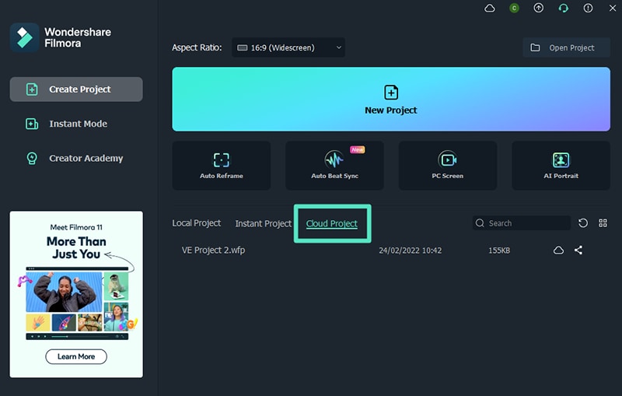The width and height of the screenshot is (622, 396).
Task: Click Learn More in the Filmora 11 ad
Action: click(x=76, y=356)
